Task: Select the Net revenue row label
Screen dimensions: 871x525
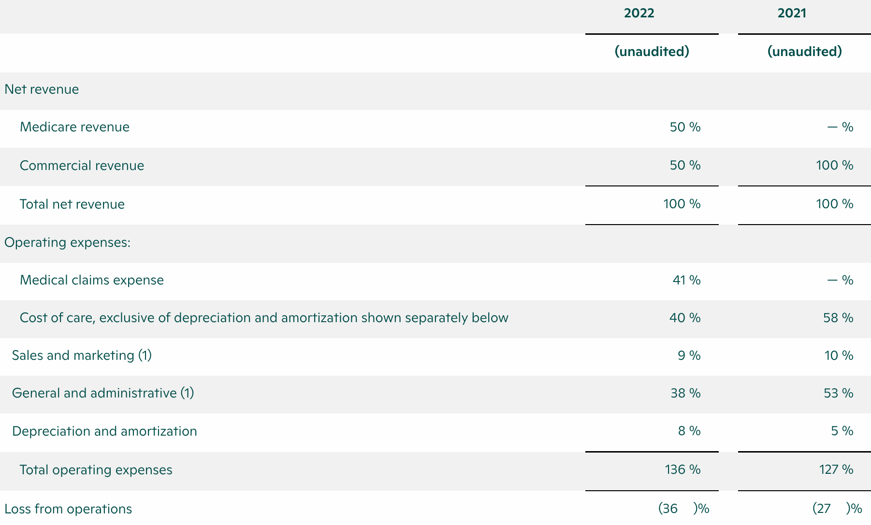Action: tap(42, 89)
